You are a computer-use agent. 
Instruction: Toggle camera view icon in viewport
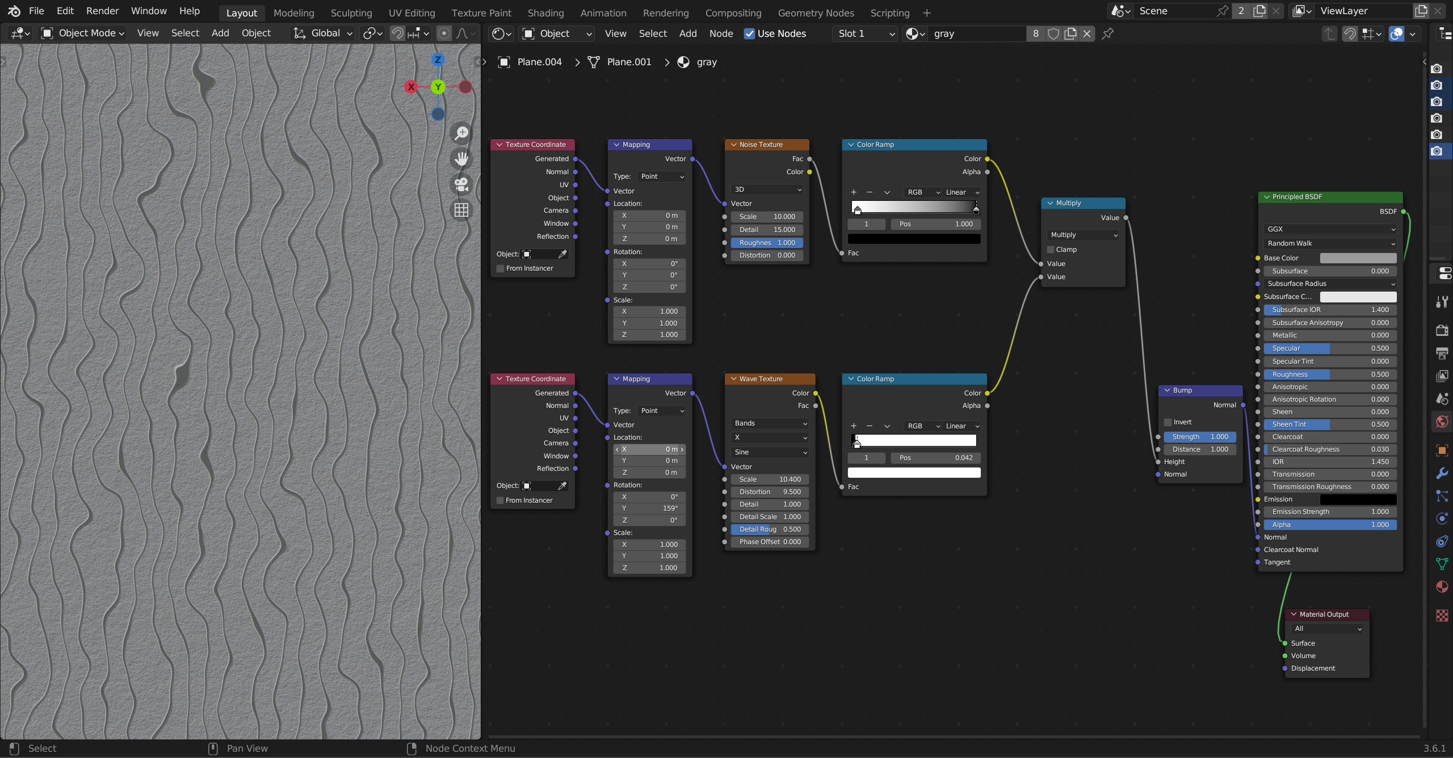(461, 184)
